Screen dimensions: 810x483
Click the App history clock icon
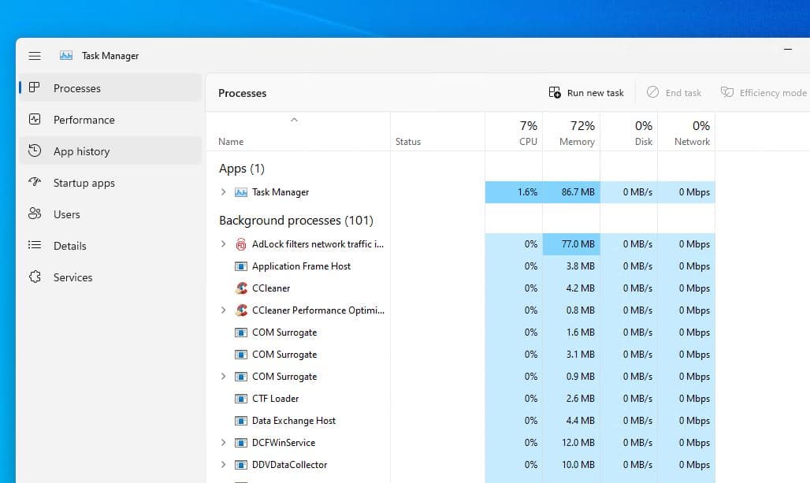pyautogui.click(x=35, y=150)
